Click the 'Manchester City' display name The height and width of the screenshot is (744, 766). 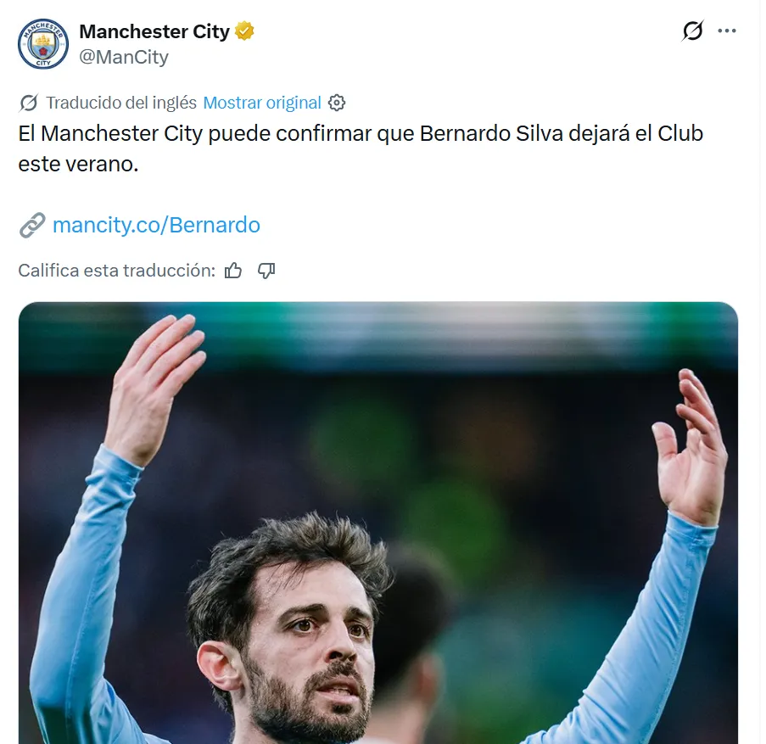[154, 31]
